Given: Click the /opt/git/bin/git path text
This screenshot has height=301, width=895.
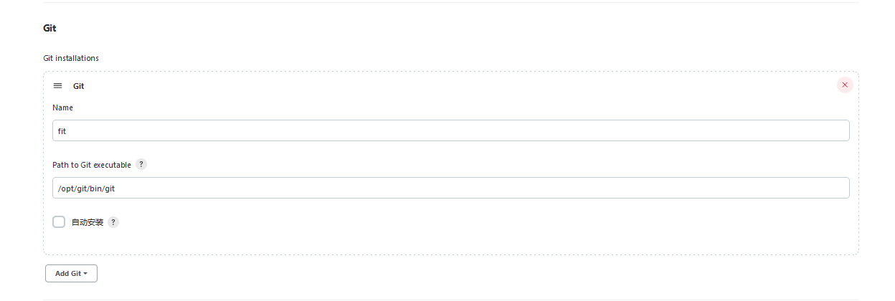Looking at the screenshot, I should 86,188.
